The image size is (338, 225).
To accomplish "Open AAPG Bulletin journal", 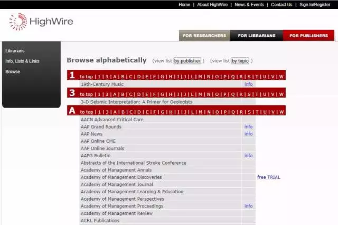I will coord(96,156).
